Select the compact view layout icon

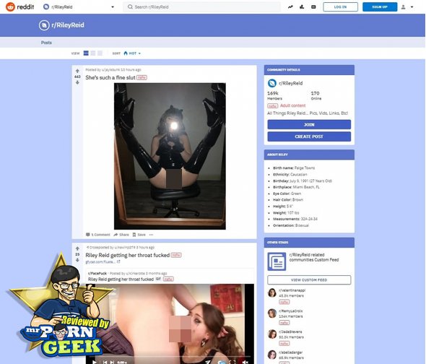point(100,53)
